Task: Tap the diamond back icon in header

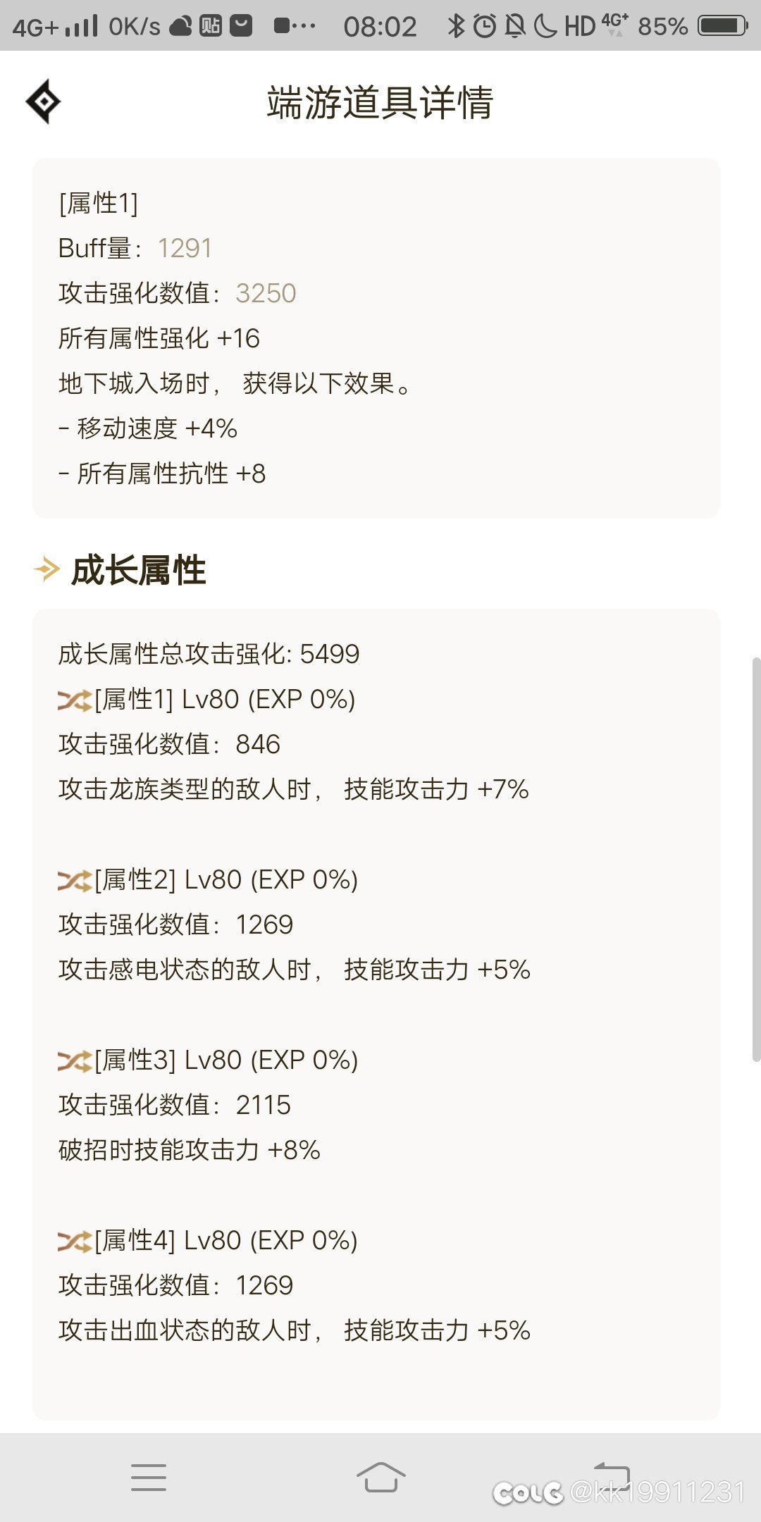Action: 43,101
